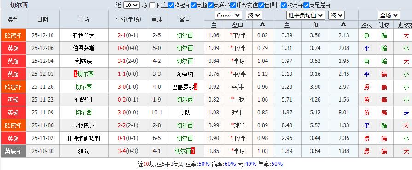
Task: Uncheck the 英联杯 filter checkbox
Action: 210,5
